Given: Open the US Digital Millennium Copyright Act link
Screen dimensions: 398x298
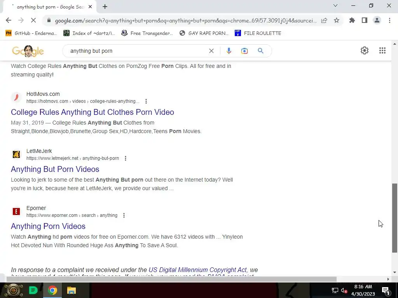Looking at the screenshot, I should 198,270.
